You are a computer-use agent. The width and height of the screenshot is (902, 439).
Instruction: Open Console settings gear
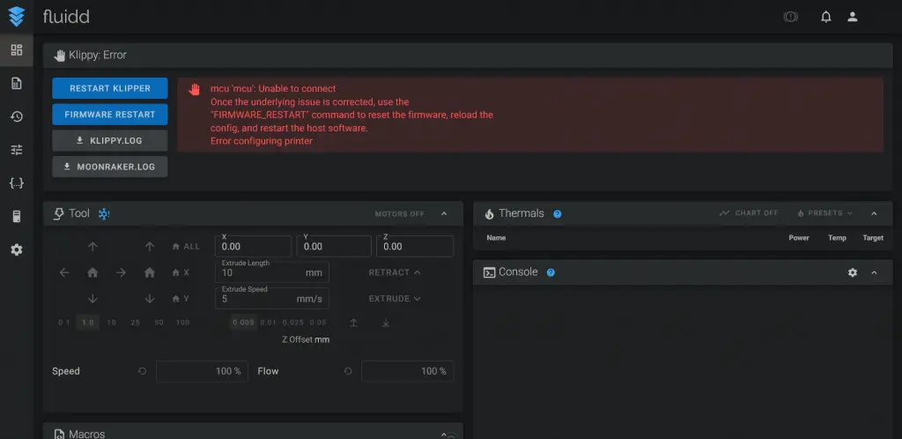point(853,272)
